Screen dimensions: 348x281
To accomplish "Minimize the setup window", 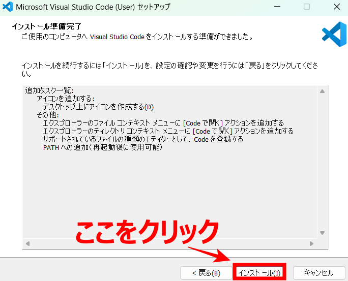I will (277, 7).
